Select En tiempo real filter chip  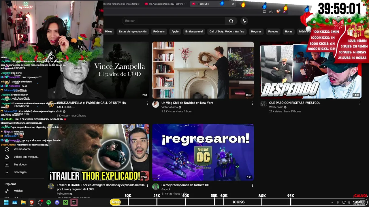coord(194,31)
